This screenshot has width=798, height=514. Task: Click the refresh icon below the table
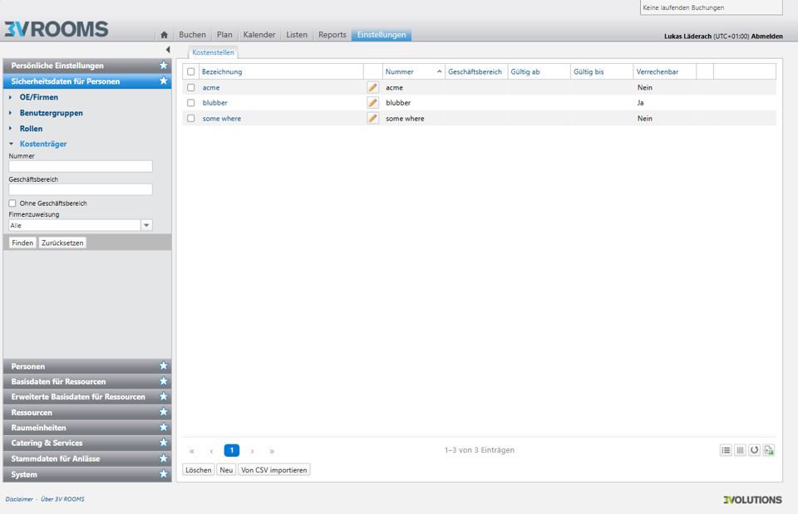[754, 450]
